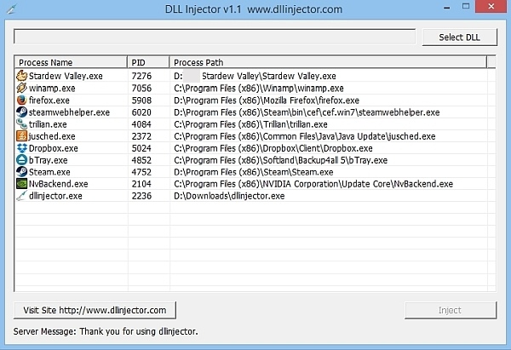Viewport: 511px width, 350px height.
Task: Click PID value 4752
Action: click(141, 172)
